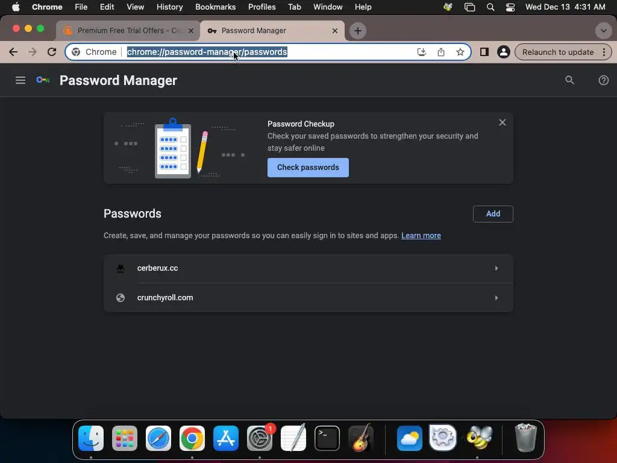Image resolution: width=617 pixels, height=463 pixels.
Task: Open the Help menu
Action: (x=363, y=7)
